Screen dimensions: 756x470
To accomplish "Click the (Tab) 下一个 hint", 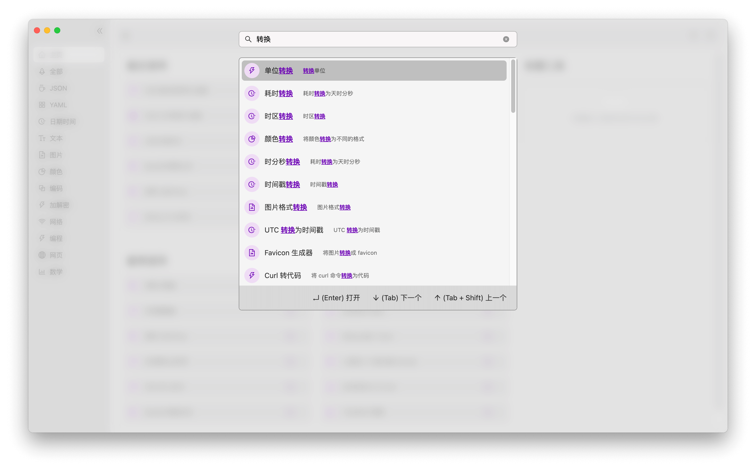I will pyautogui.click(x=397, y=298).
